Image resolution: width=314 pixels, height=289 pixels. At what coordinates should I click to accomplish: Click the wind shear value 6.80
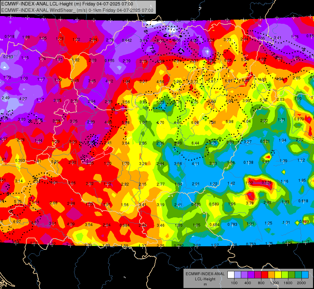[x=246, y=80]
